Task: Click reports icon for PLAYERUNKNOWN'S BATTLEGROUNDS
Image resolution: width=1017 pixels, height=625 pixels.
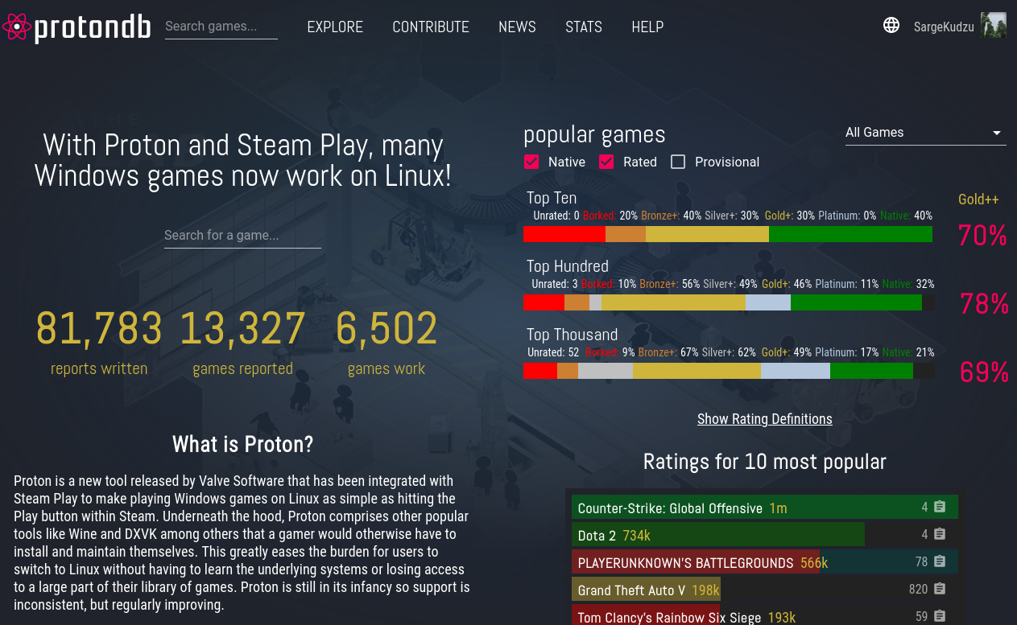Action: 940,562
